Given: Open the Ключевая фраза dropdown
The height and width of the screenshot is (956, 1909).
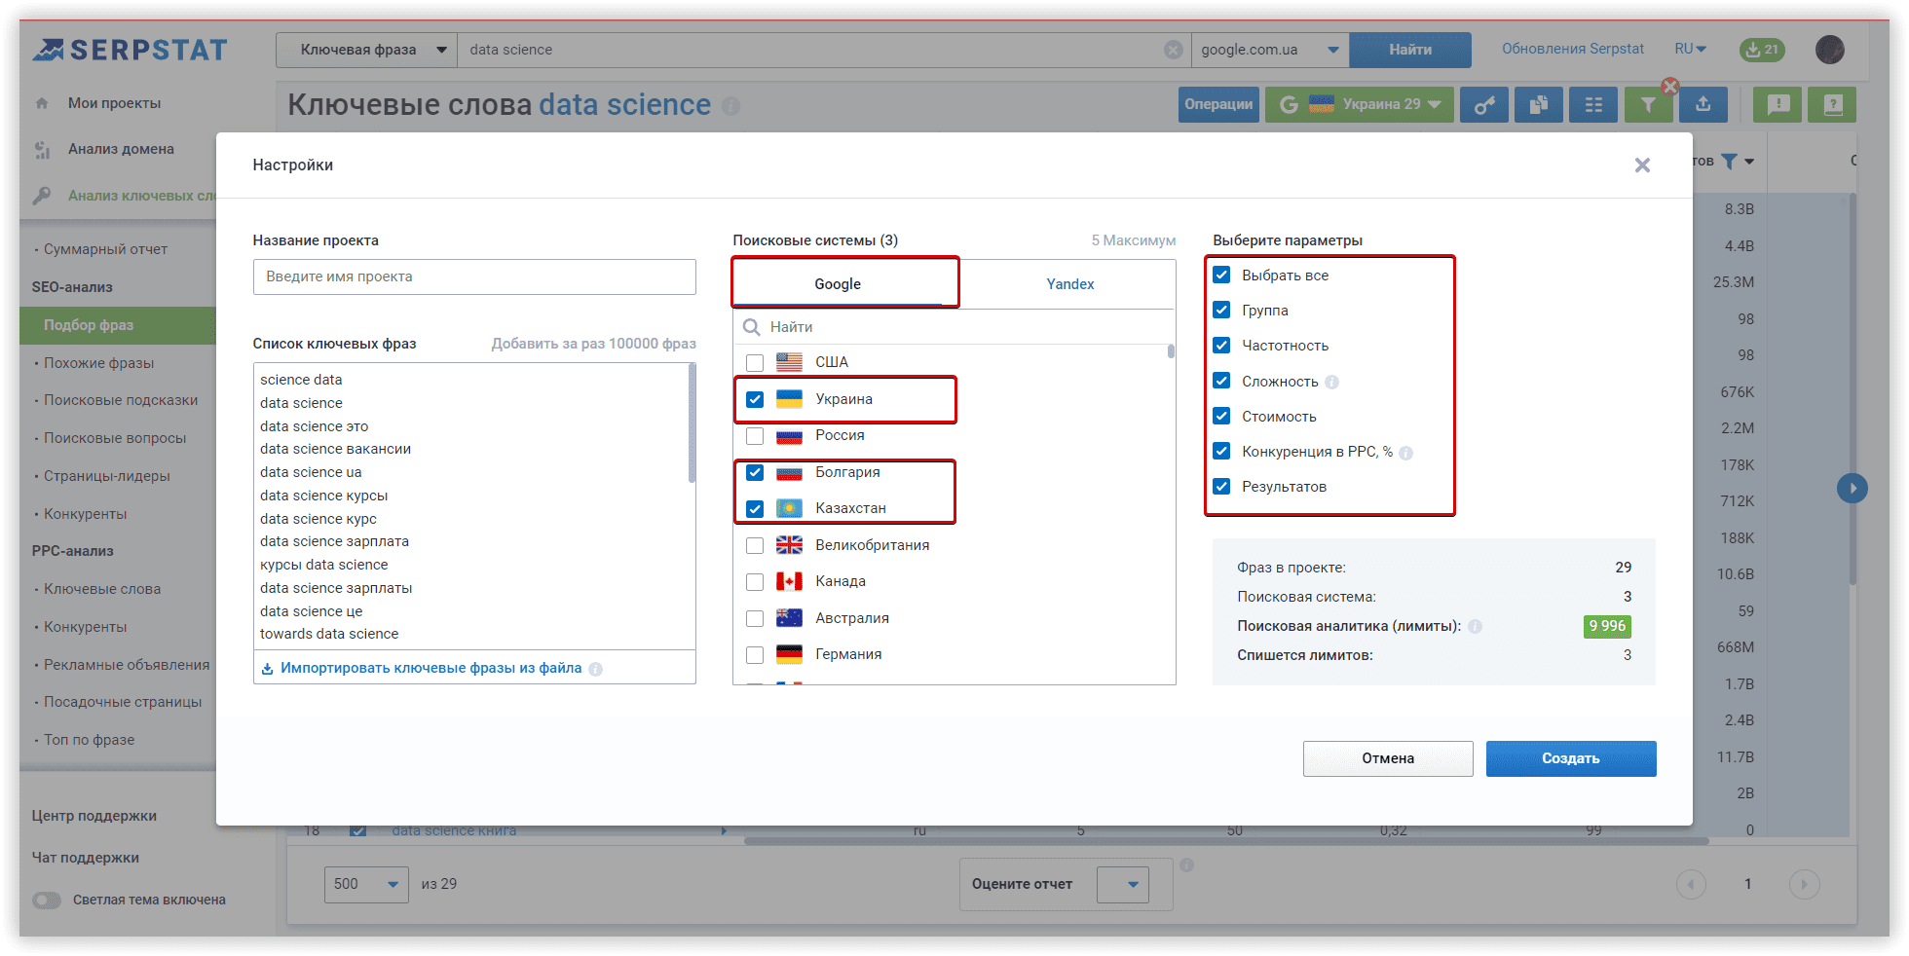Looking at the screenshot, I should pyautogui.click(x=366, y=50).
